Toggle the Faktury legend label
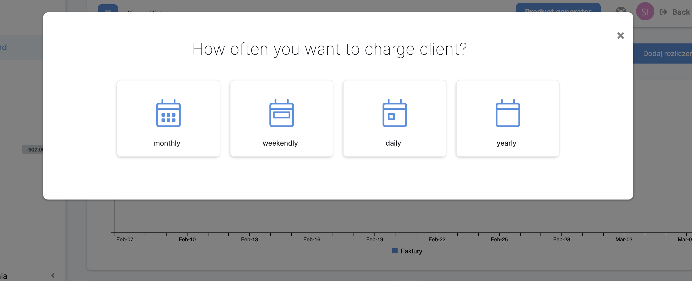Screen dimensions: 692x281 pyautogui.click(x=411, y=251)
